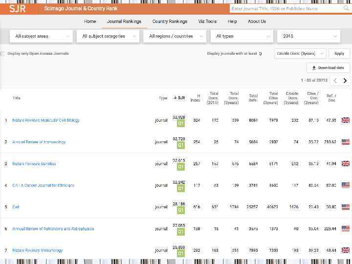This screenshot has width=352, height=264.
Task: Click Q1 badge for CA Cancer Journal
Action: point(181,189)
